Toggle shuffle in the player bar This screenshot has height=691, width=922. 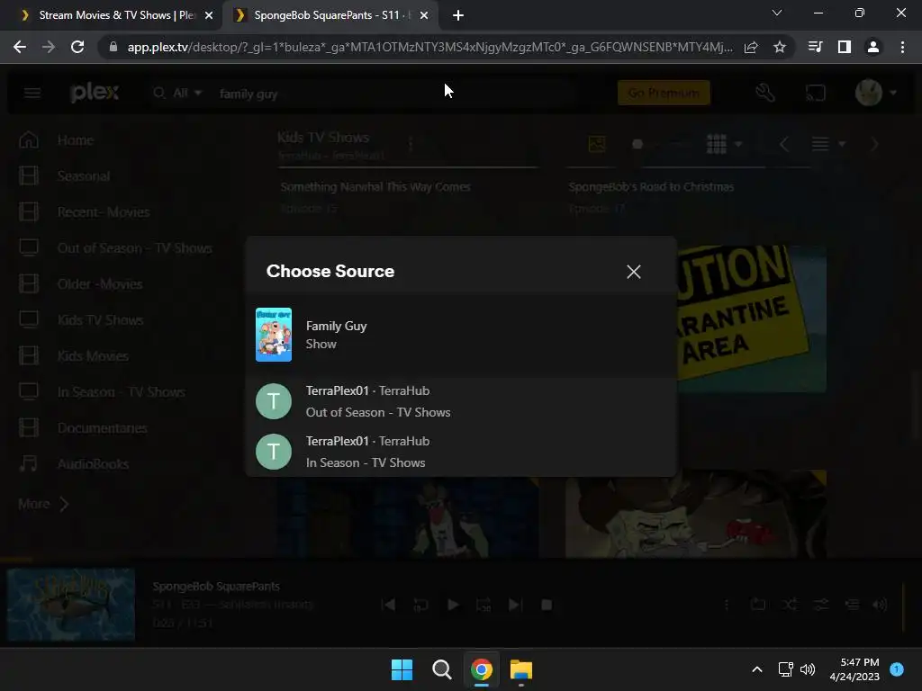coord(790,605)
